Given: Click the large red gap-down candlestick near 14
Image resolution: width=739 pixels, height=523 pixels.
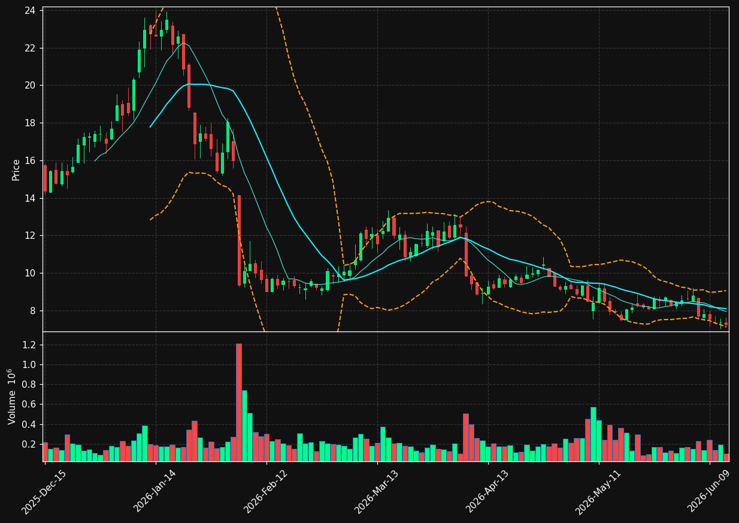Looking at the screenshot, I should click(x=239, y=240).
